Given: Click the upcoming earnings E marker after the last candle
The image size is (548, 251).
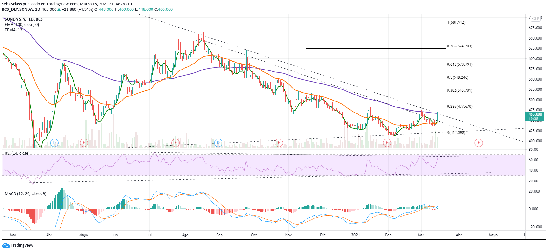Looking at the screenshot, I should 479,143.
